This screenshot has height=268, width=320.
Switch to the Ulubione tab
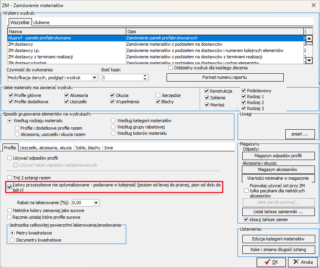tap(41, 22)
